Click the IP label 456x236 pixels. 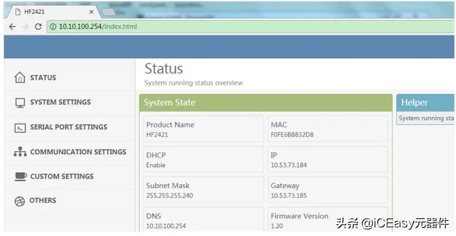pyautogui.click(x=274, y=155)
